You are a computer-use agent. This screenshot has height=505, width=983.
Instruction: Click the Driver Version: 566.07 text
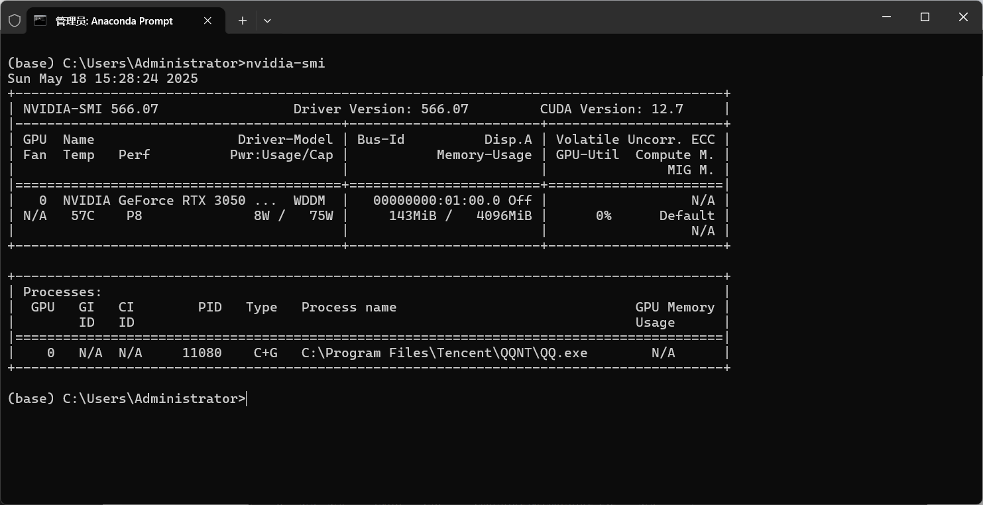381,109
